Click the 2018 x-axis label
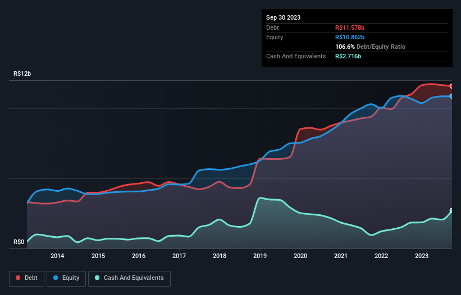 click(x=220, y=256)
